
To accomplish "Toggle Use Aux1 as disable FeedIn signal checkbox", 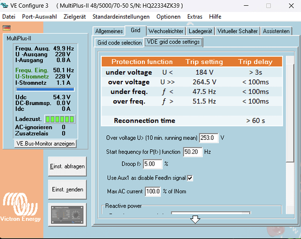I will (x=190, y=178).
